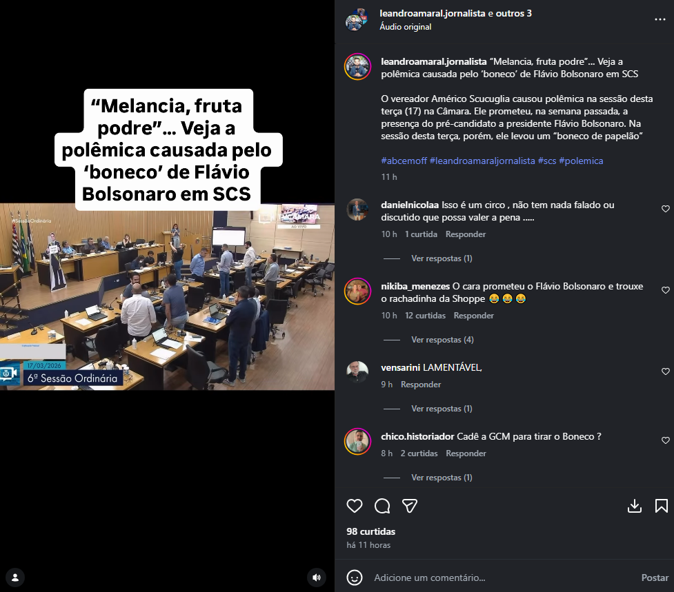Show tagged people icon on video
674x592 pixels.
coord(15,578)
